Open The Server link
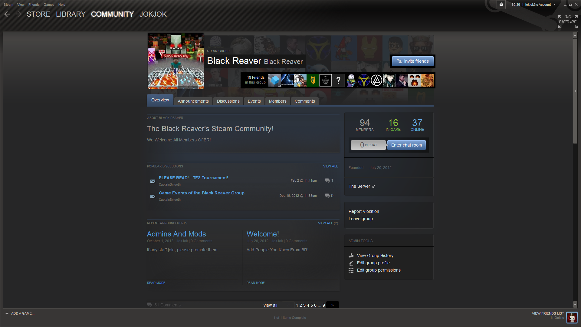 [359, 186]
